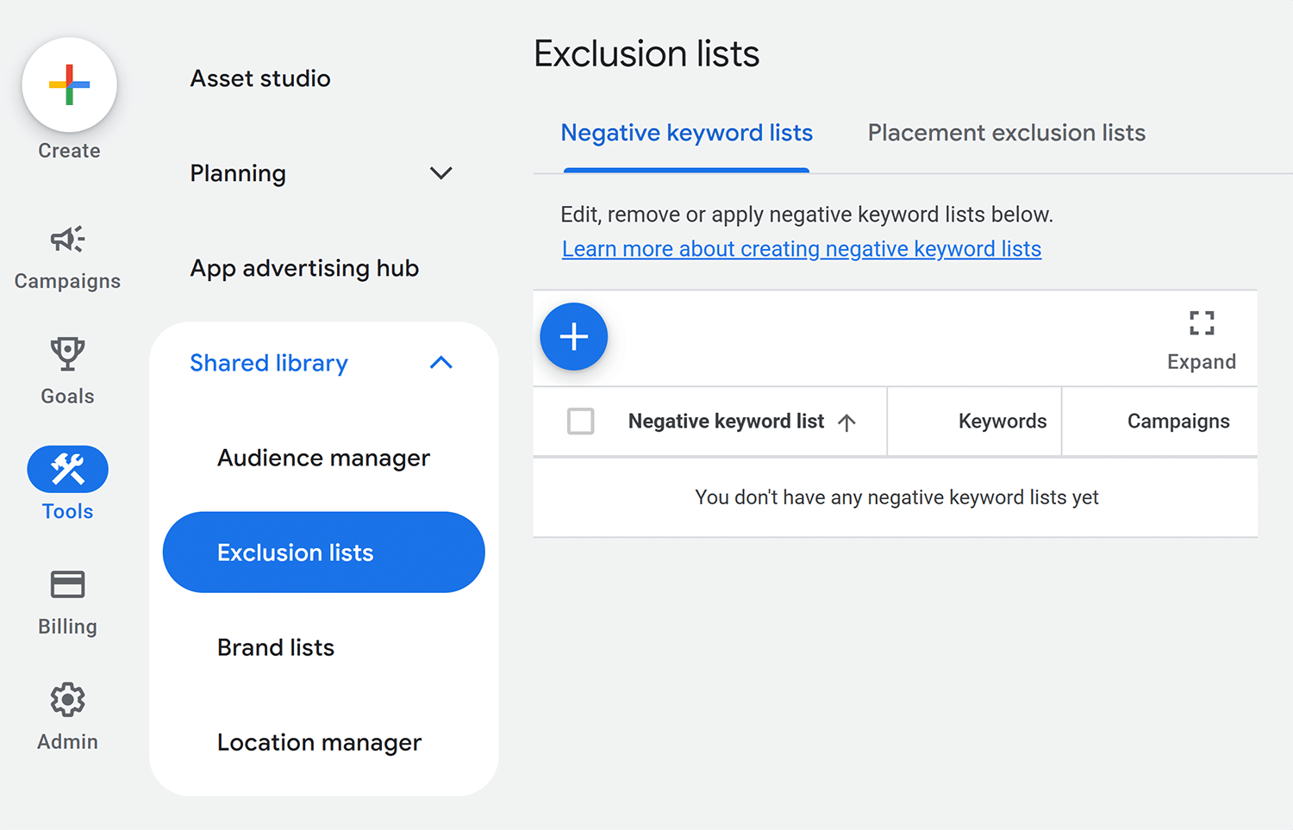Open Goals via the trophy icon
1293x830 pixels.
click(67, 353)
